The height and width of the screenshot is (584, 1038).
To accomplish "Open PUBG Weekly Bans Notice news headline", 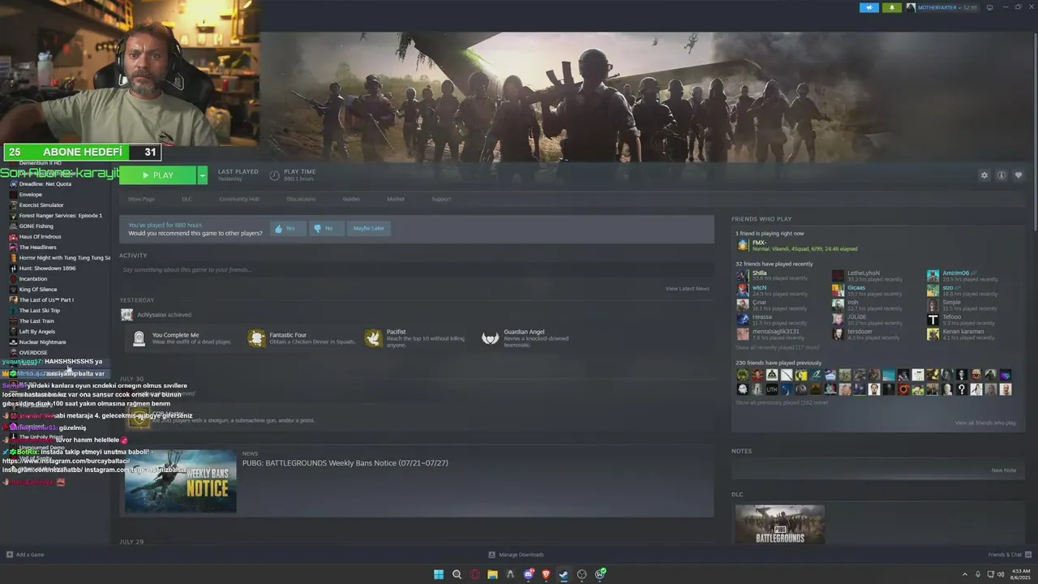I will tap(345, 463).
